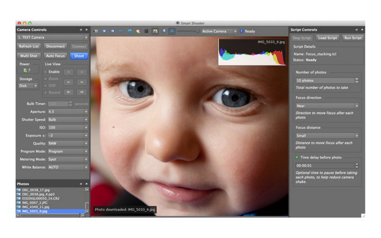
Task: Click the largest right Live View arrow
Action: 81,92
